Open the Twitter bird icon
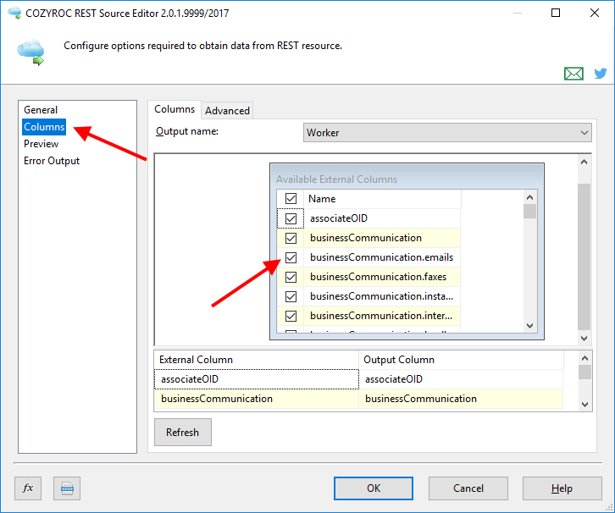The height and width of the screenshot is (513, 615). click(600, 73)
